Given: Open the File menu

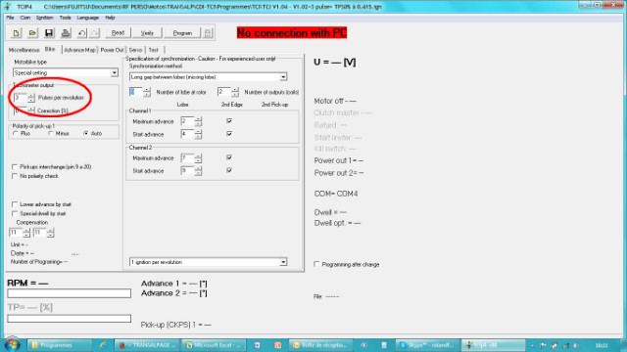Looking at the screenshot, I should pos(10,18).
